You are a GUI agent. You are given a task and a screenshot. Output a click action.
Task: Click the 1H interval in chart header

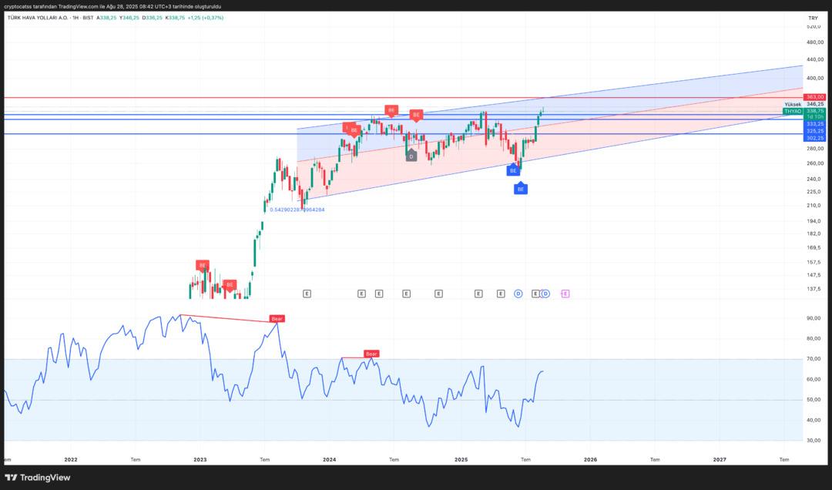point(75,18)
